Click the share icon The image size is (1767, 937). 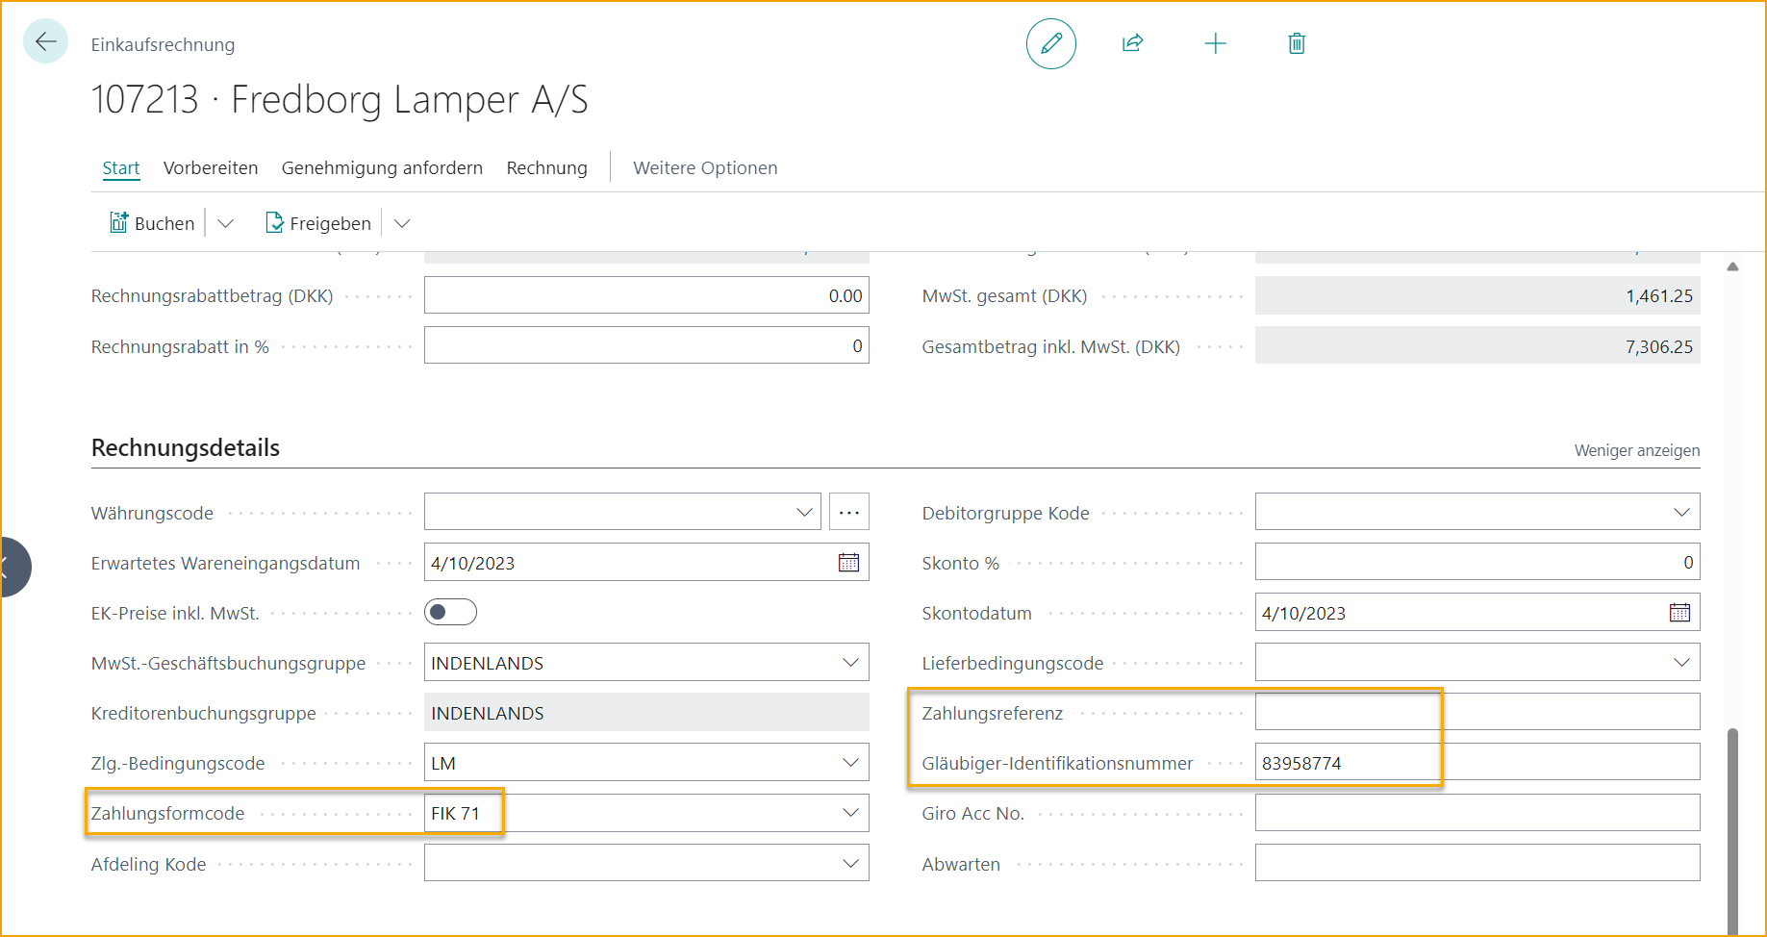click(x=1132, y=43)
